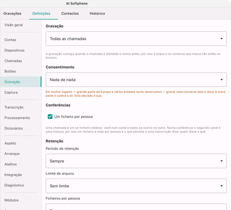Uncheck Um ficheiro por pessoa checkbox
Image resolution: width=231 pixels, height=210 pixels.
pyautogui.click(x=50, y=117)
